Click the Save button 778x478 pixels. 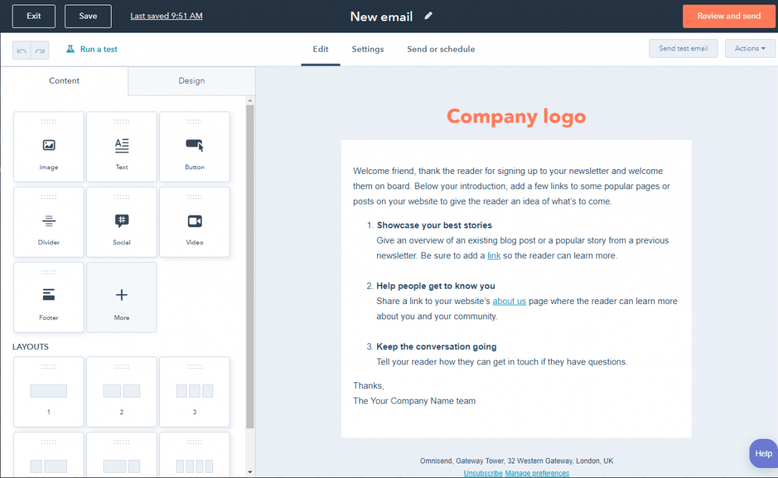pos(88,16)
